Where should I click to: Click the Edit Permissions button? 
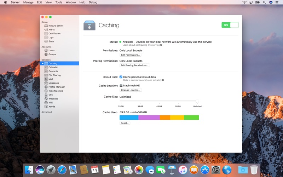click(x=131, y=55)
